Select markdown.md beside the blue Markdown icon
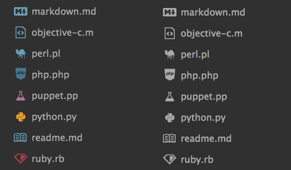Screen dimensions: 291x170 click(x=64, y=11)
